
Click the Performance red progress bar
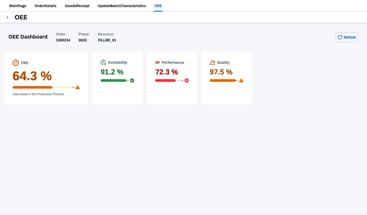169,80
